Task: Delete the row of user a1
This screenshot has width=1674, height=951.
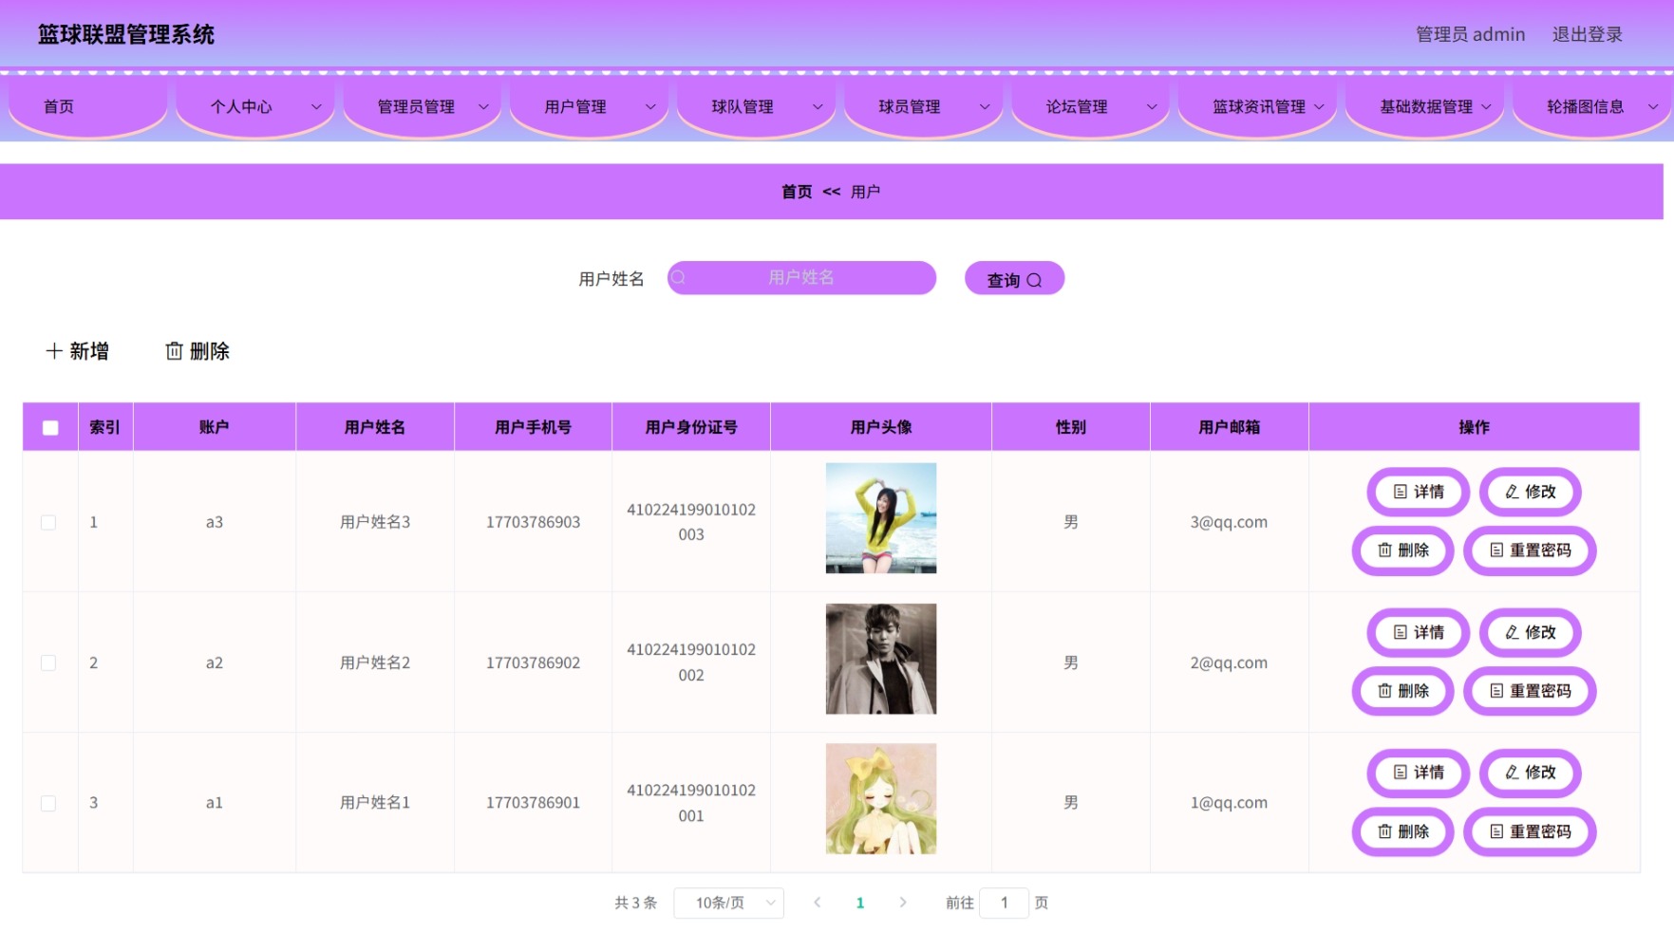Action: point(1402,831)
